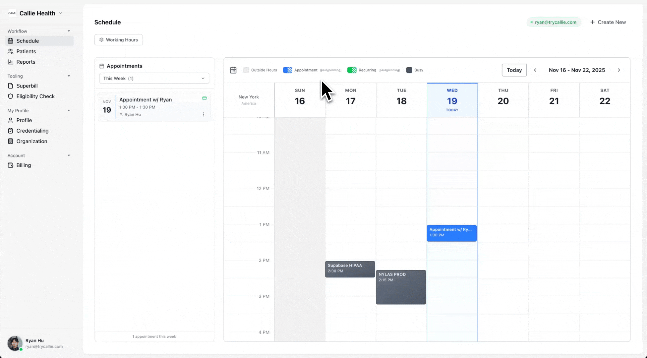Toggle Recurring events display
This screenshot has height=358, width=647.
[x=352, y=70]
